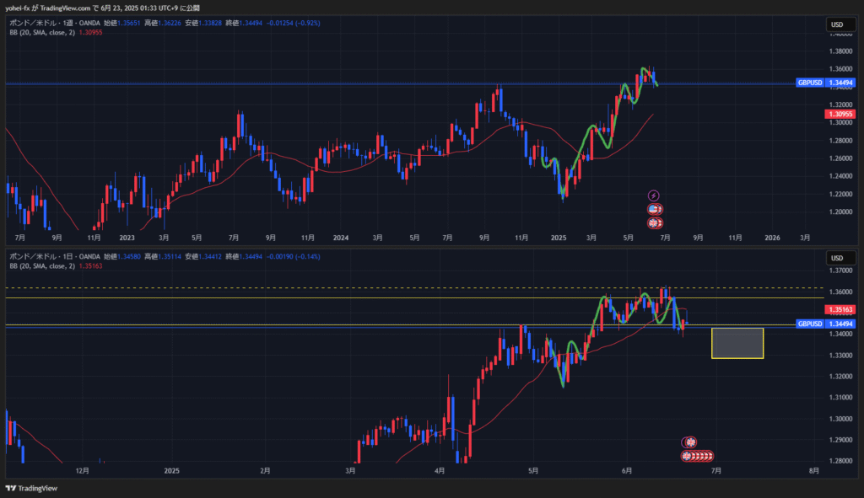Click the 2024 label on weekly time axis

click(x=341, y=238)
